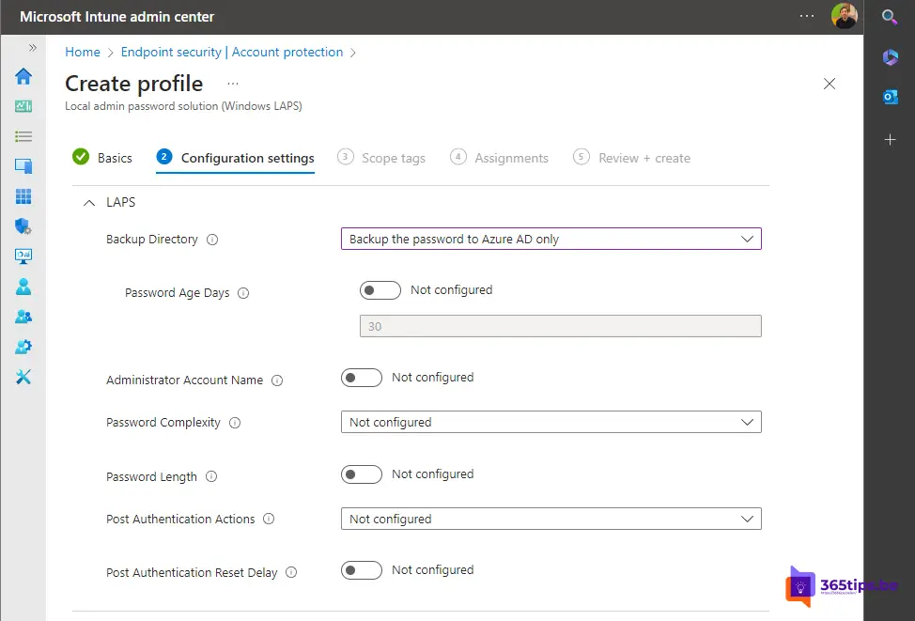Open Troubleshooting tools icon
915x621 pixels.
pos(23,377)
